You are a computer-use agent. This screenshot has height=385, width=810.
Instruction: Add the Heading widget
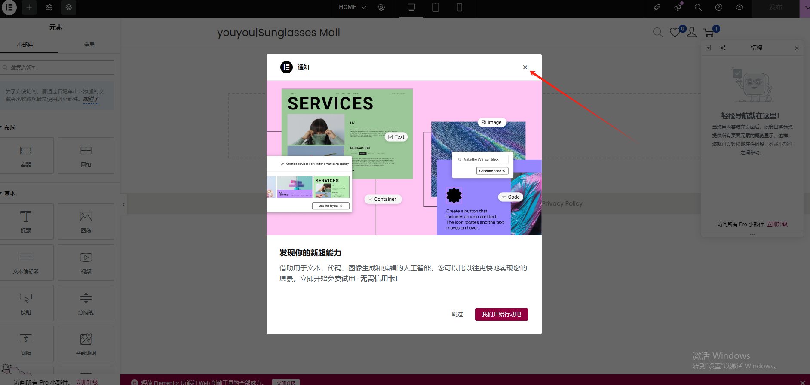(26, 221)
